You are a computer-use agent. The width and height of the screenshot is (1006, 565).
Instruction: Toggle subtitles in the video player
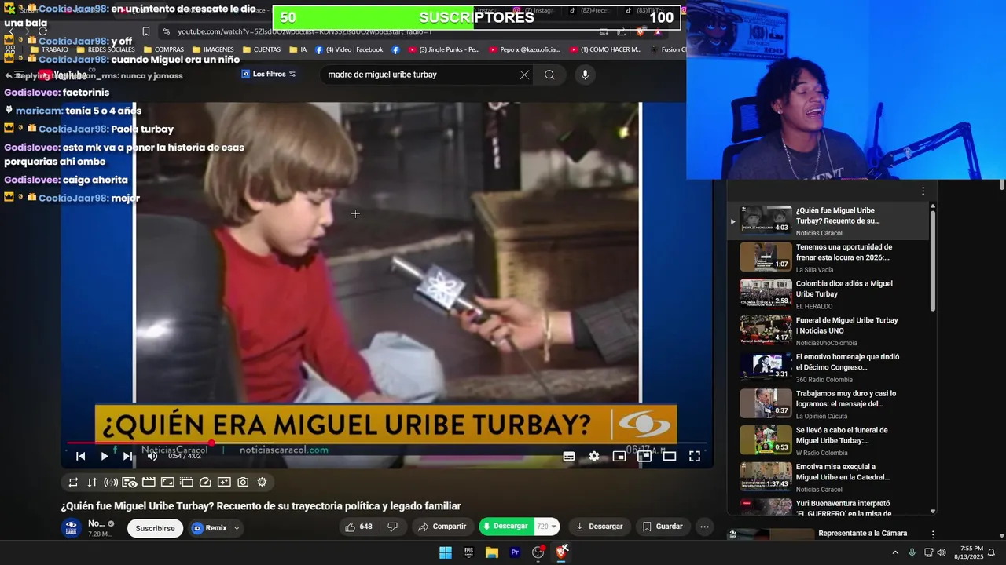[569, 456]
